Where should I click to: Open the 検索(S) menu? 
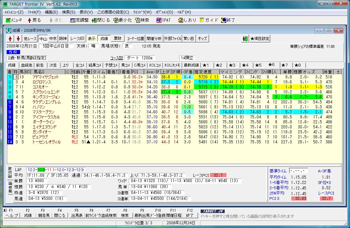[x=68, y=12]
